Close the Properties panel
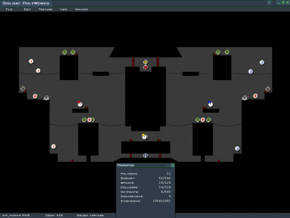The height and width of the screenshot is (218, 290). pos(172,166)
